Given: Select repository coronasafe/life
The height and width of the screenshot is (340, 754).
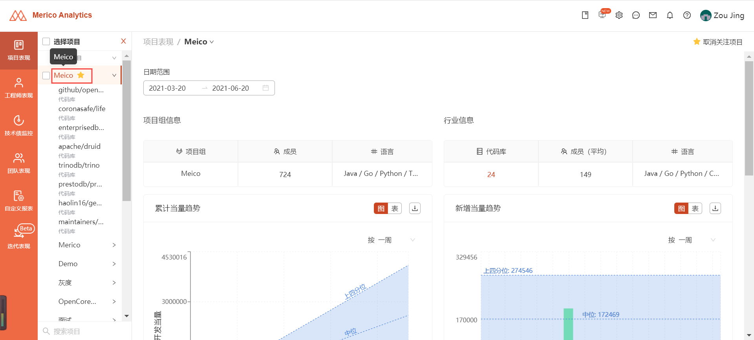Looking at the screenshot, I should pos(82,109).
